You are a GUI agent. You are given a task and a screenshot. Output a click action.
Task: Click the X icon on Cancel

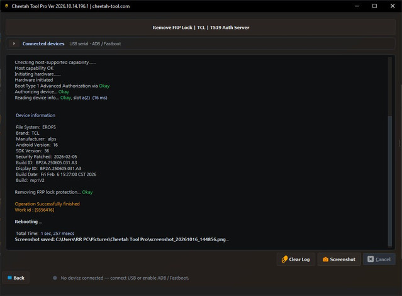[x=371, y=259]
